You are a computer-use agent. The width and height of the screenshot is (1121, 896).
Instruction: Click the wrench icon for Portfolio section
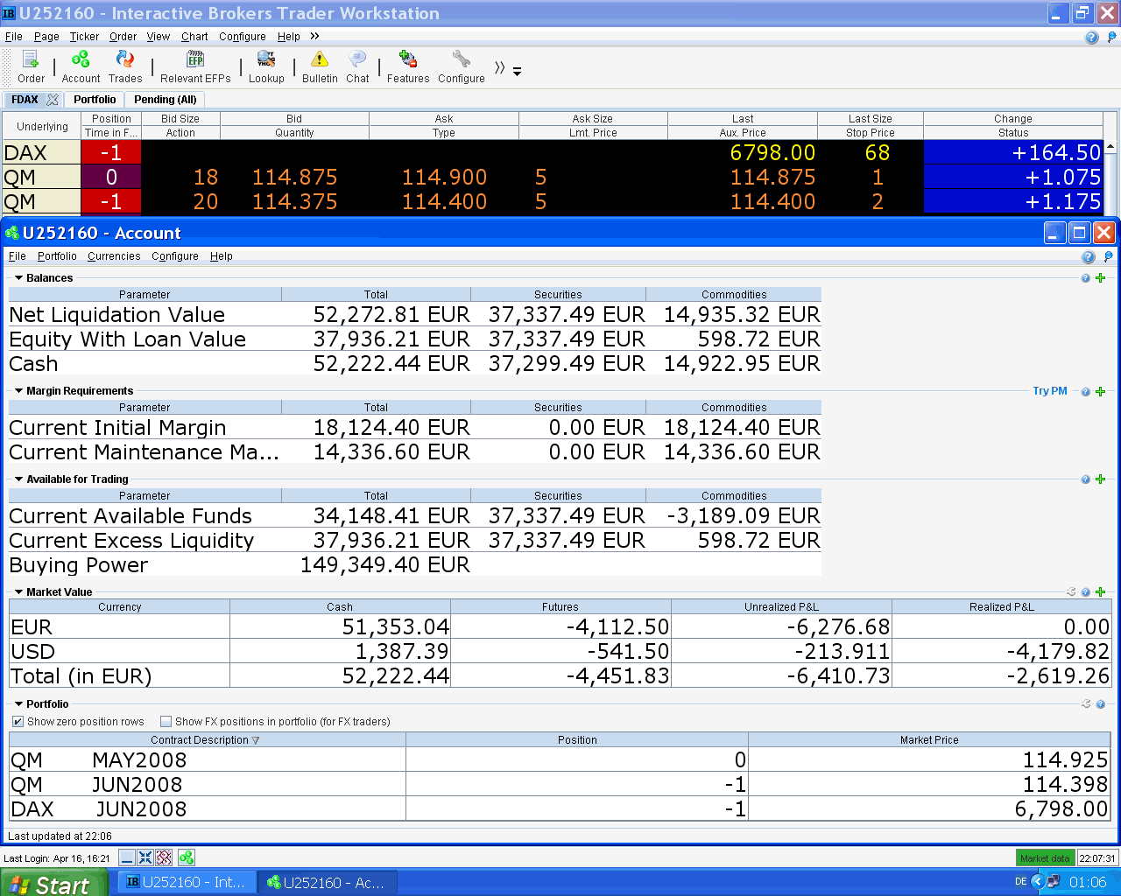(x=1086, y=704)
